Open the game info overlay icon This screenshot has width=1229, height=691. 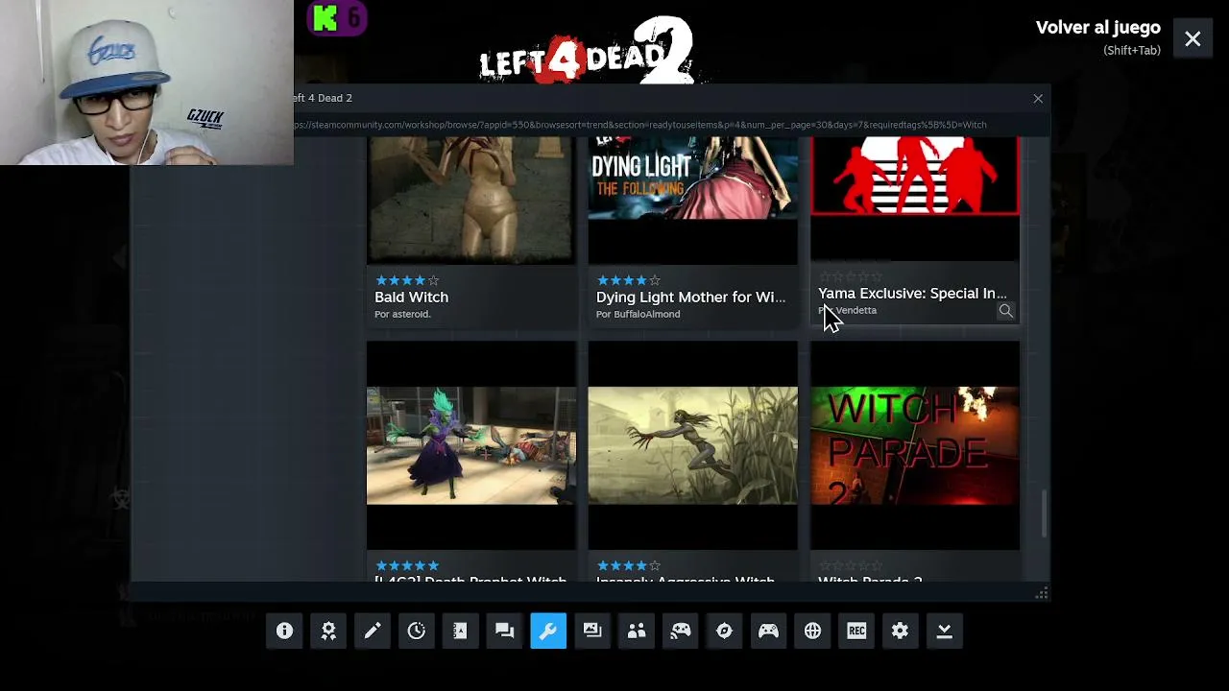pos(284,631)
